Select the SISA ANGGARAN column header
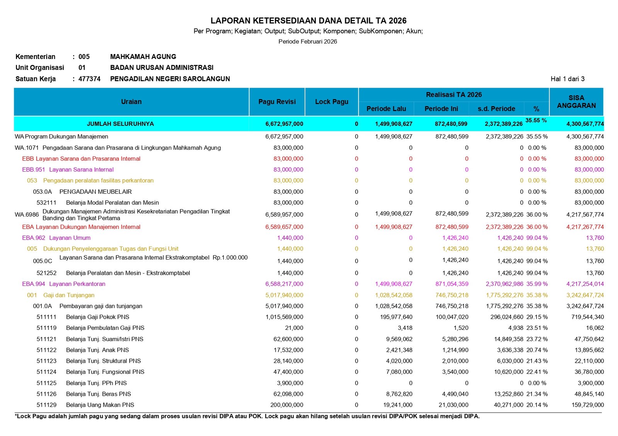618x436 pixels. (x=576, y=102)
